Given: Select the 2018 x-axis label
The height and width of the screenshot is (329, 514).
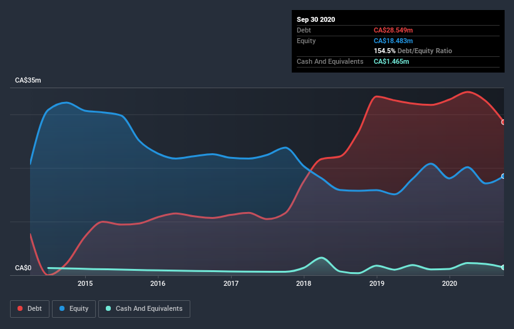Looking at the screenshot, I should (x=304, y=283).
